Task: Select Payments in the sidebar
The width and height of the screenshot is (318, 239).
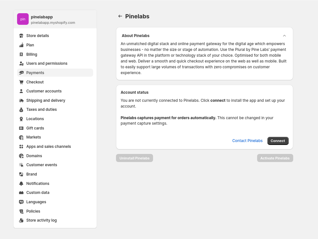Action: (x=55, y=73)
